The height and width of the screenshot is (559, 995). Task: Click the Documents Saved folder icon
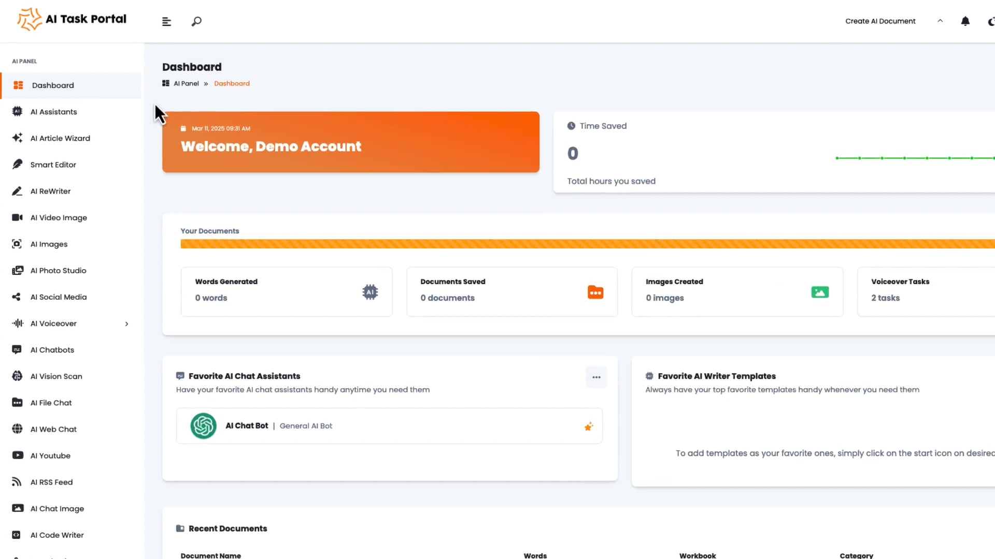595,292
